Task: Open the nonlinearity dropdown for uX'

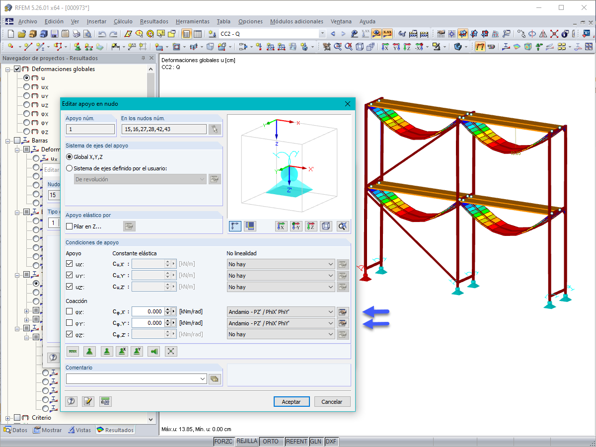Action: pyautogui.click(x=281, y=264)
